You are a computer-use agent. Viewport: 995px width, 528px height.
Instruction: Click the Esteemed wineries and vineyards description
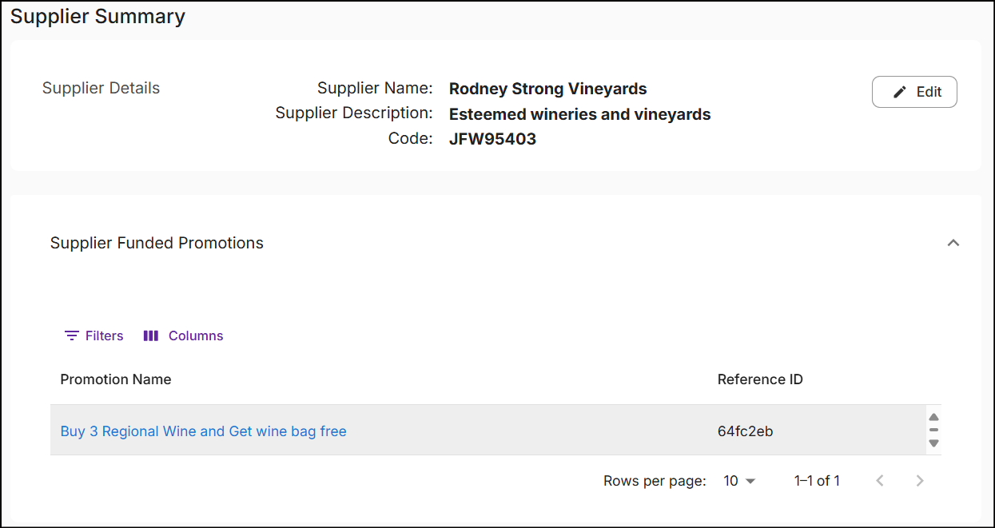point(579,114)
